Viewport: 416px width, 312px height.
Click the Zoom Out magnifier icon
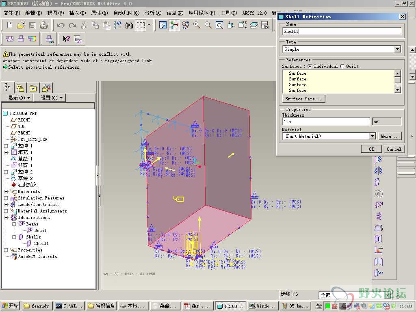pyautogui.click(x=208, y=25)
